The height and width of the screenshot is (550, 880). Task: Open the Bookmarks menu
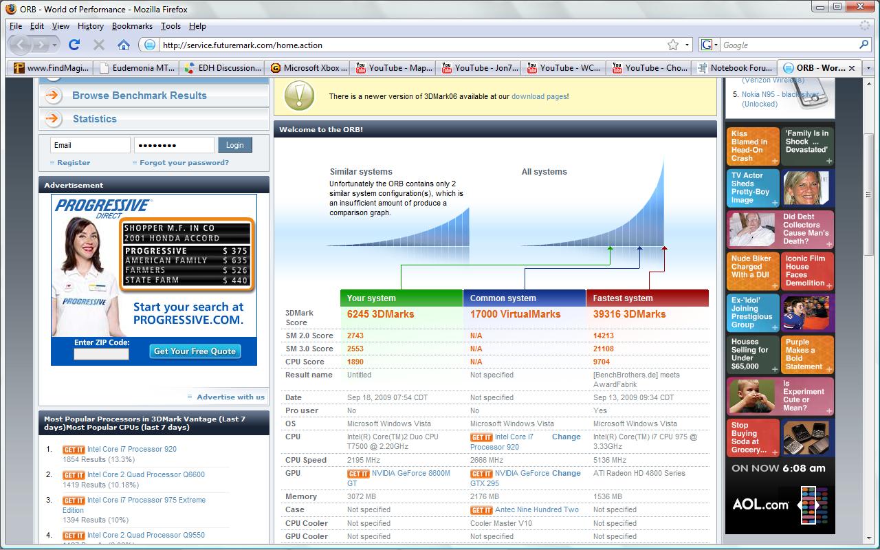point(132,26)
